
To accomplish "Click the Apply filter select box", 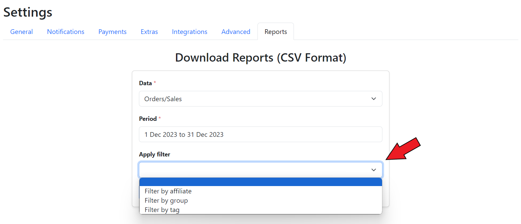I will pos(254,170).
